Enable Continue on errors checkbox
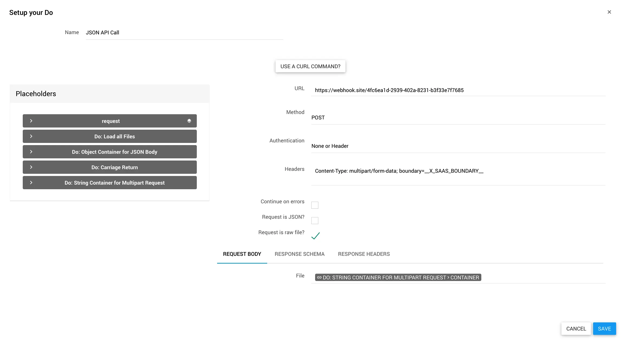The height and width of the screenshot is (340, 621). [315, 205]
